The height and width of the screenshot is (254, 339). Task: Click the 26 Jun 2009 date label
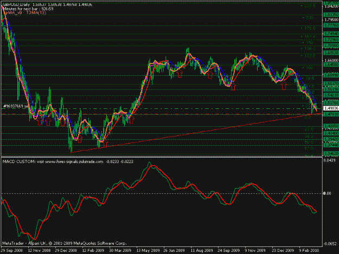tap(174, 250)
